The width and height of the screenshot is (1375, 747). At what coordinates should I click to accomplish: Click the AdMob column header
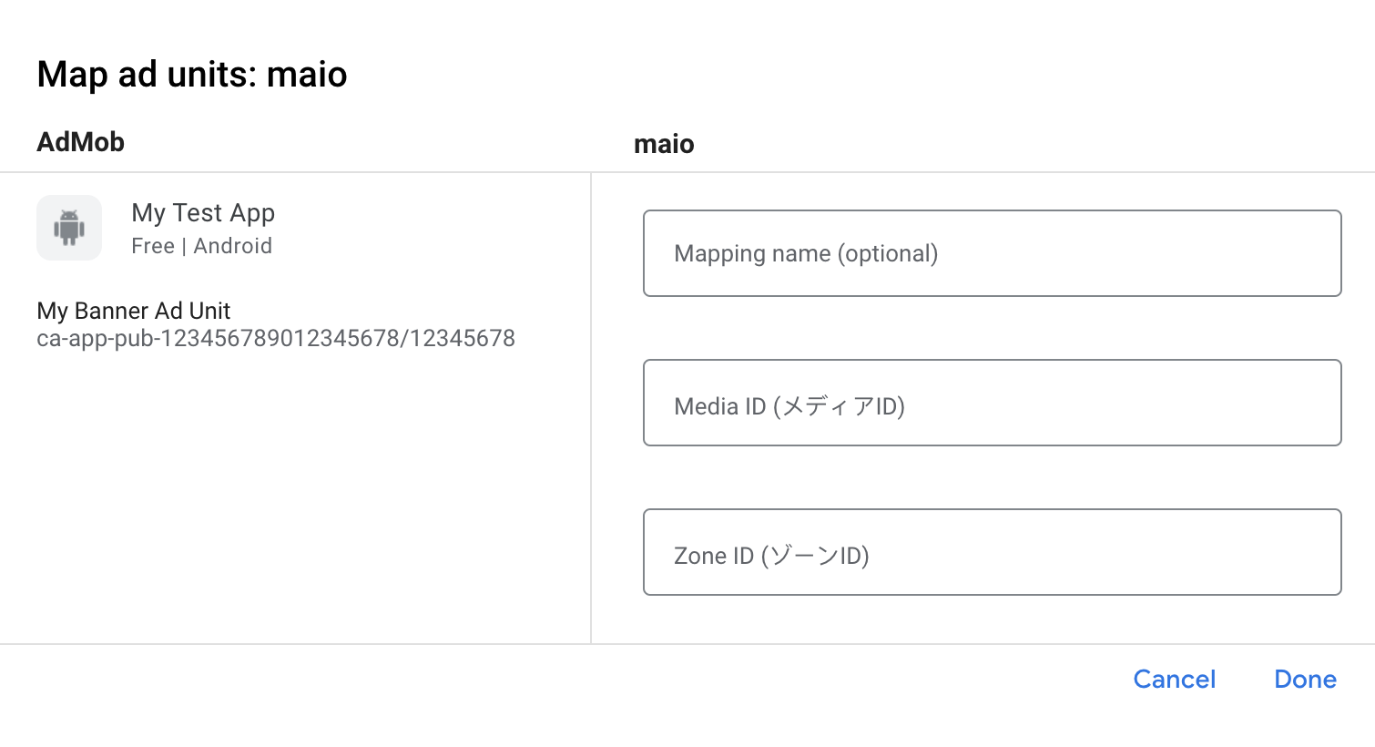pos(80,142)
